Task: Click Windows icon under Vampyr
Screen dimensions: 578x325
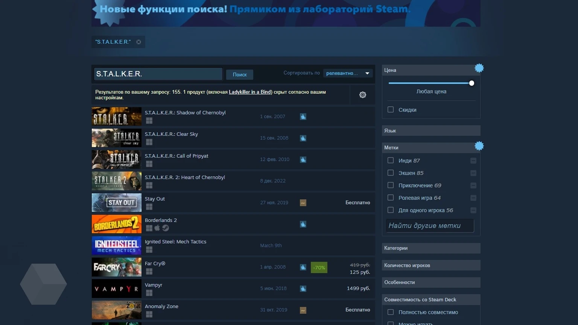Action: point(149,293)
